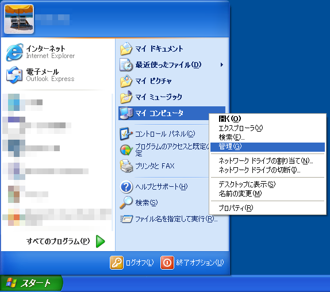The height and width of the screenshot is (292, 330).
Task: Choose プロパティ(R) from context menu
Action: point(267,208)
